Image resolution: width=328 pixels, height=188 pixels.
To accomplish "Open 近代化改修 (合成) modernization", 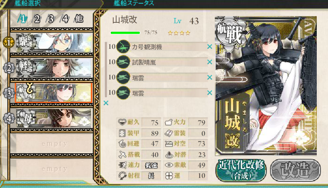I will click(x=241, y=170).
